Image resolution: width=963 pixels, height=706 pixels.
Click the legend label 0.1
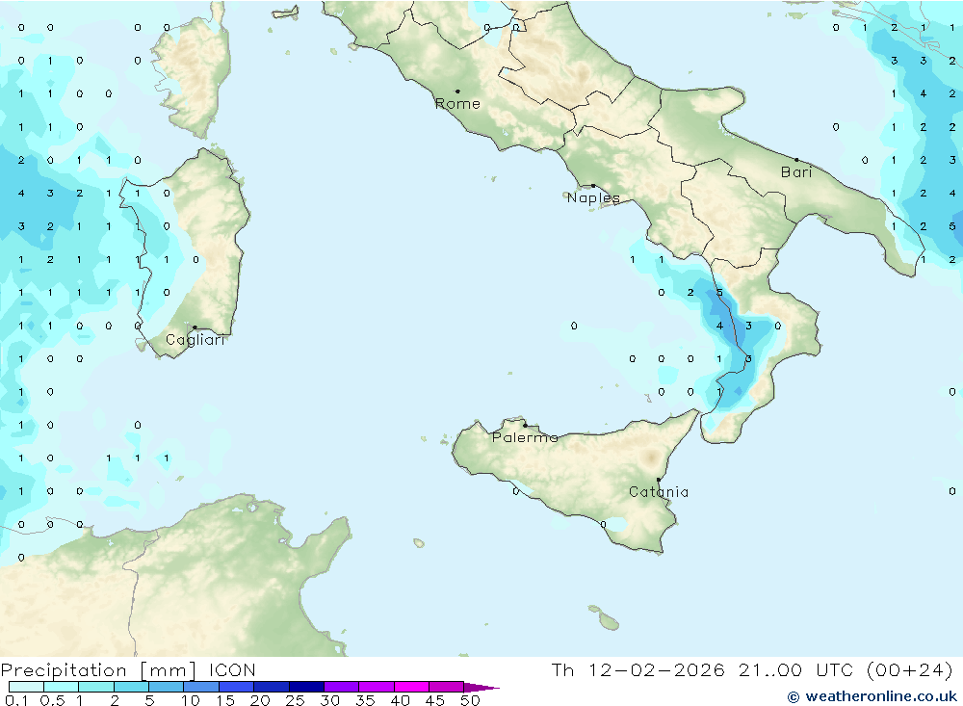[x=16, y=700]
